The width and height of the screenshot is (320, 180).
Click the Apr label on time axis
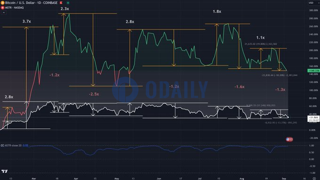pyautogui.click(x=76, y=179)
